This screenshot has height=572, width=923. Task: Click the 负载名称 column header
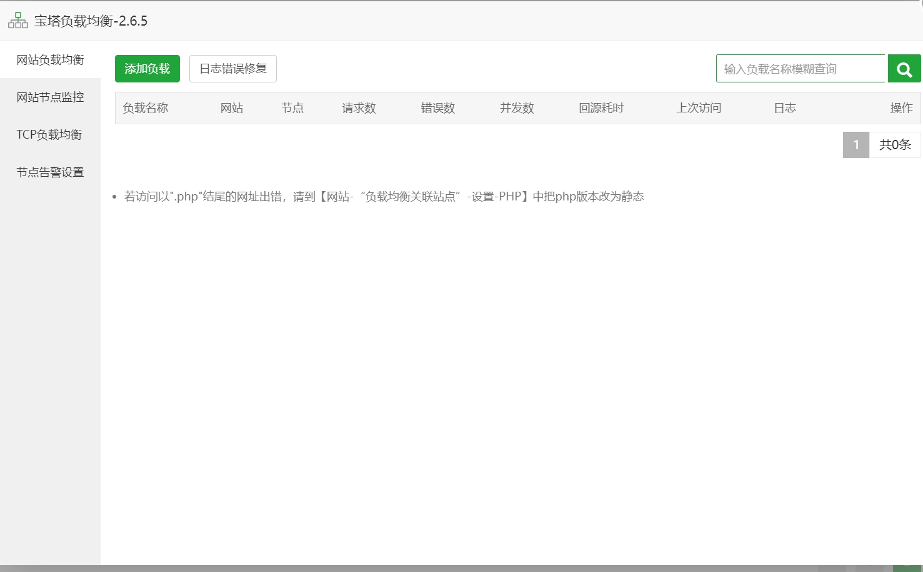146,108
